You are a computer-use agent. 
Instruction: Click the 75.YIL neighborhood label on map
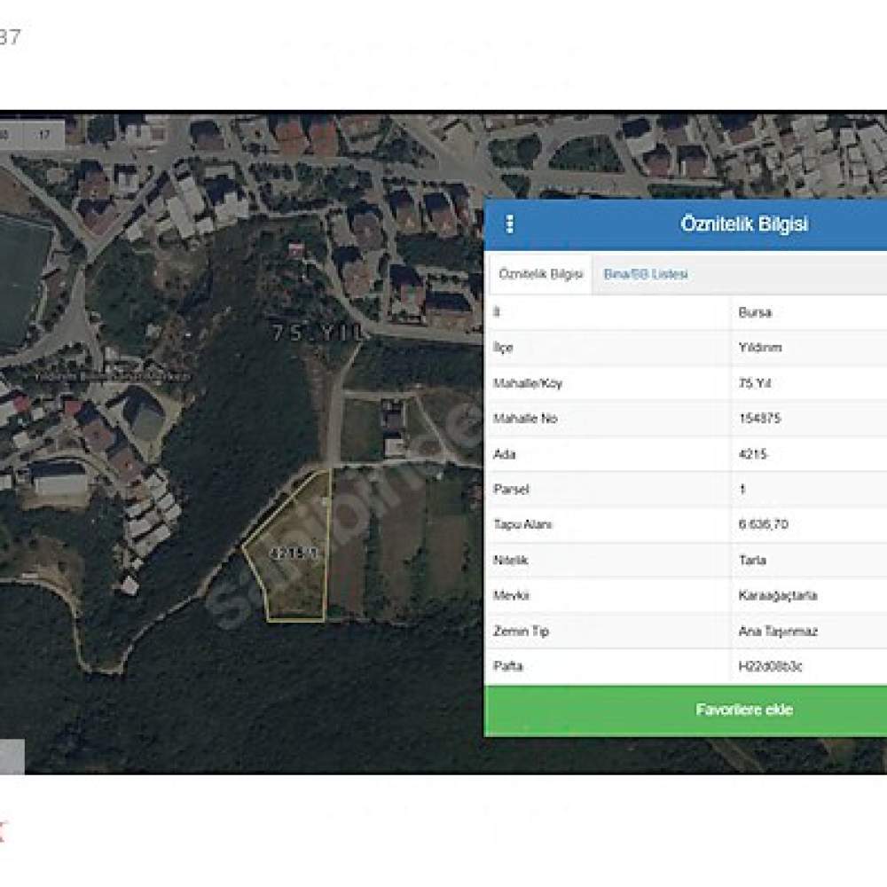pyautogui.click(x=318, y=333)
